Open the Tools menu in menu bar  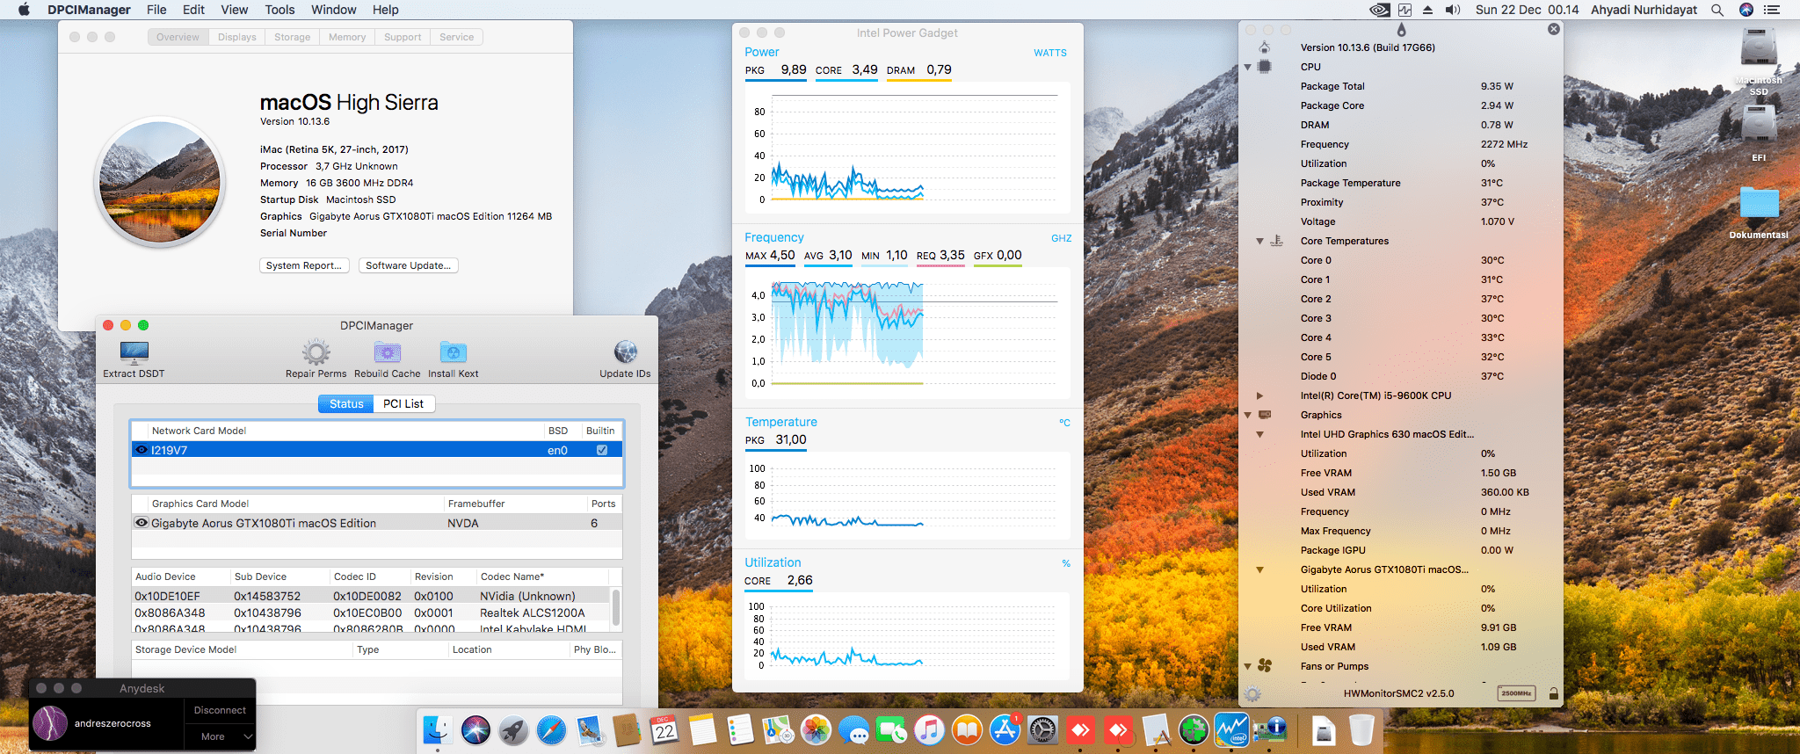tap(279, 10)
